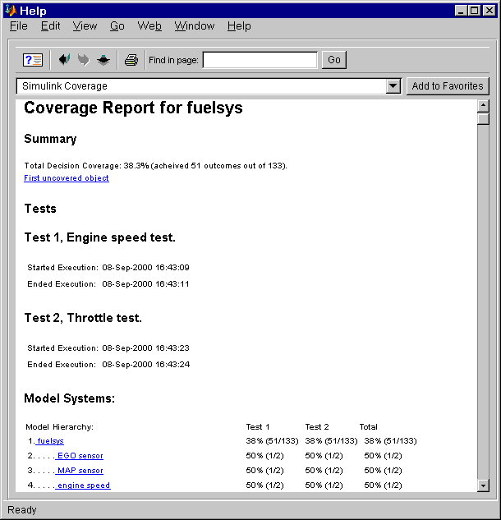
Task: Open the EGO sensor link
Action: [x=79, y=456]
